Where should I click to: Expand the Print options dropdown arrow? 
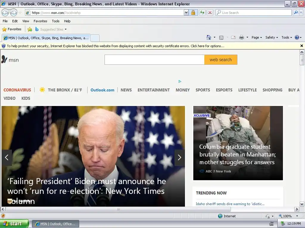tap(247, 37)
